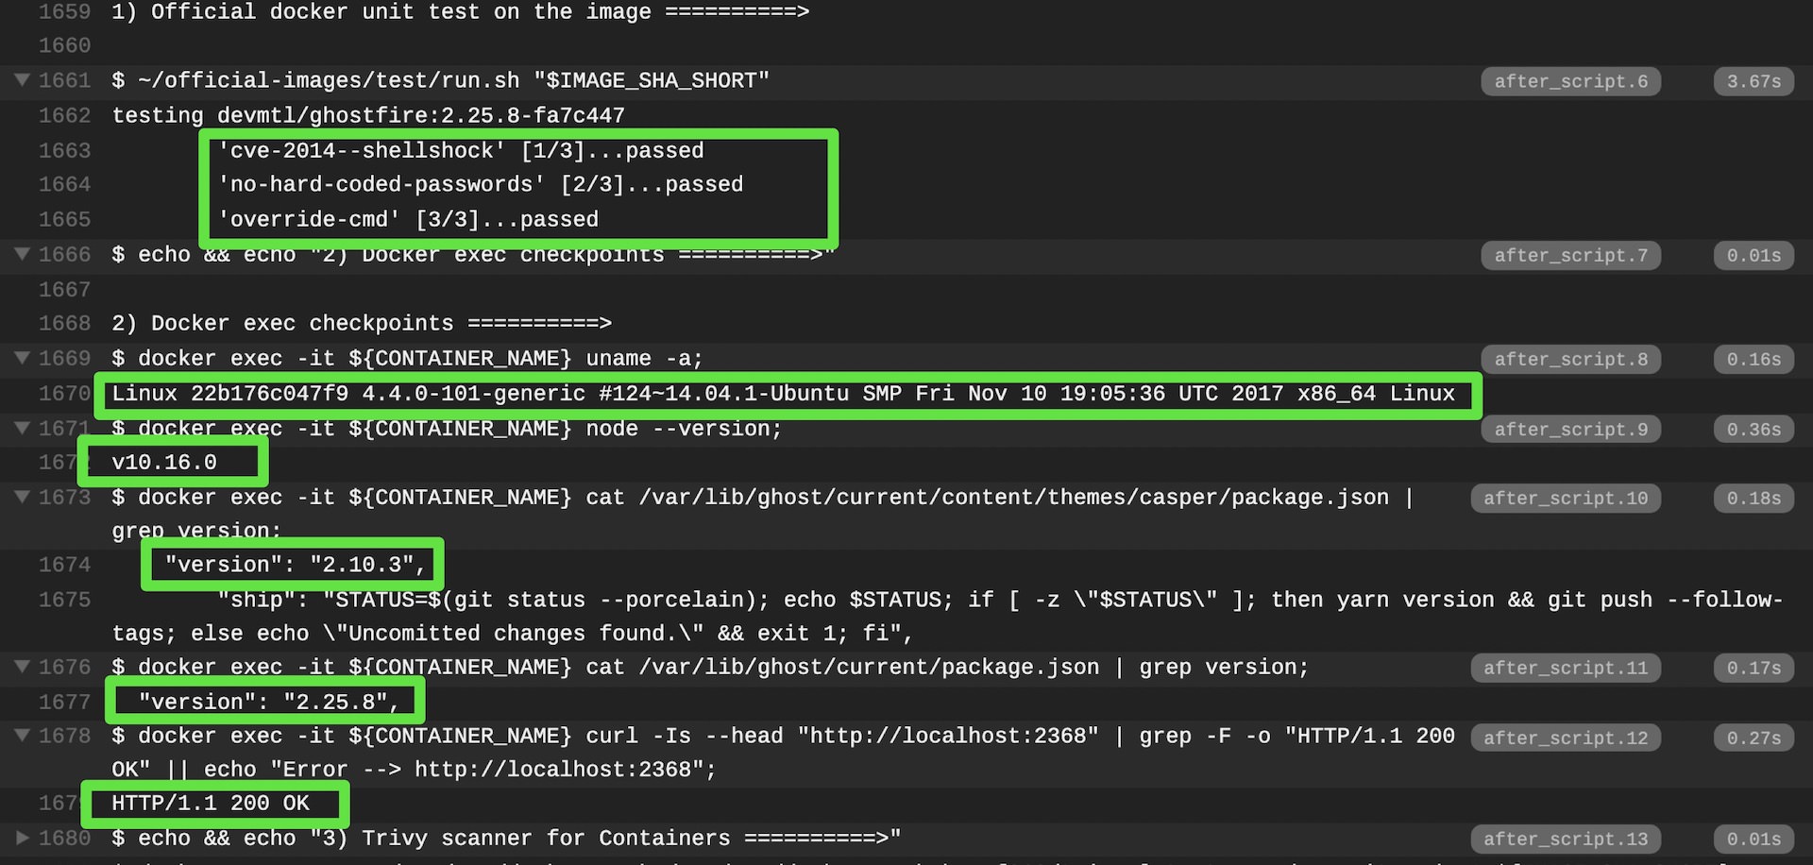The width and height of the screenshot is (1813, 865).
Task: Click the 'uname -a' docker exec command
Action: click(408, 358)
